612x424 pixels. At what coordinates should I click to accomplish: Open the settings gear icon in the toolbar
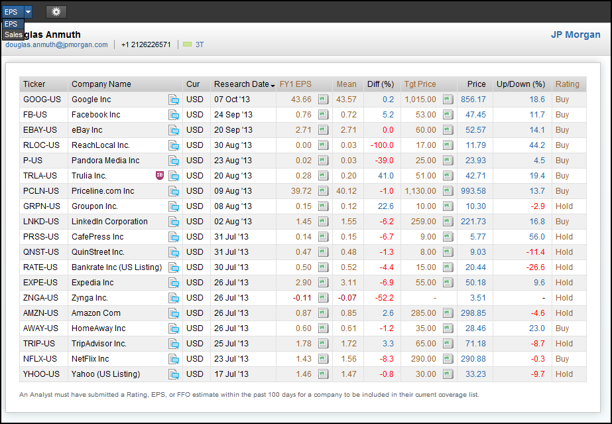tap(56, 11)
